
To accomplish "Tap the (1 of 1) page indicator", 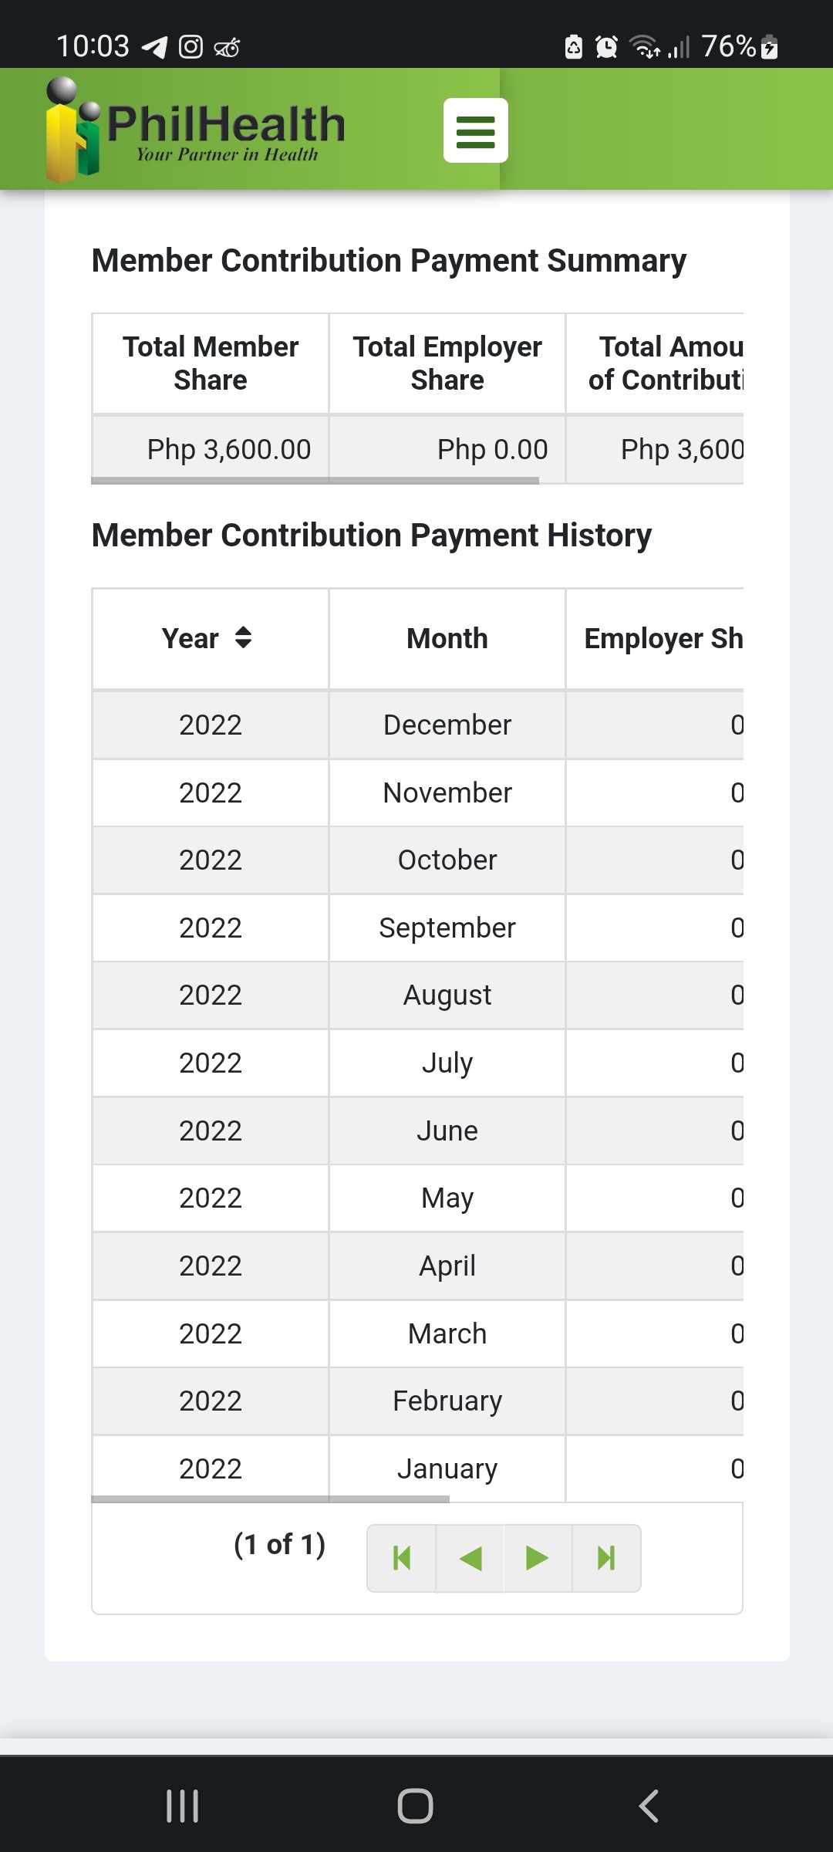I will coord(280,1544).
